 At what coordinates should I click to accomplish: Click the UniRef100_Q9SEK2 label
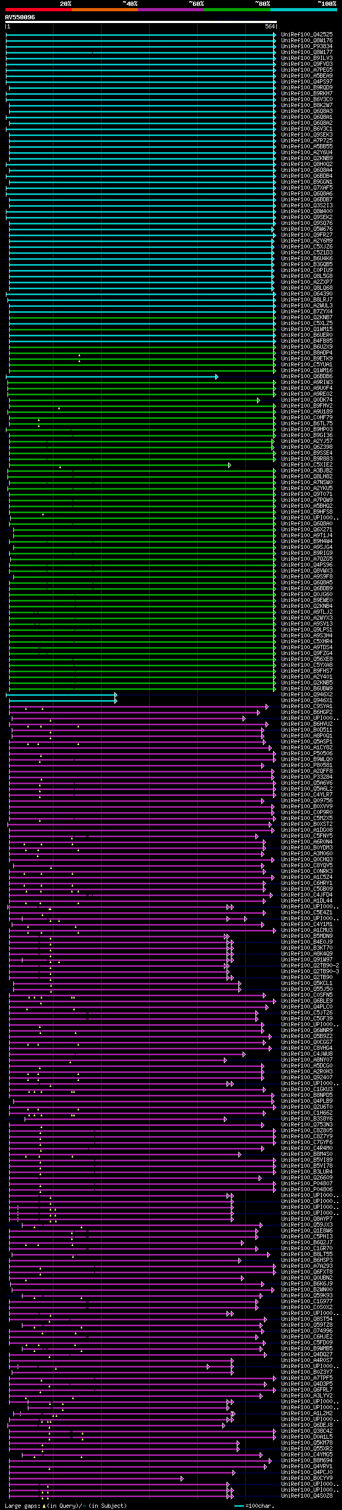[307, 217]
